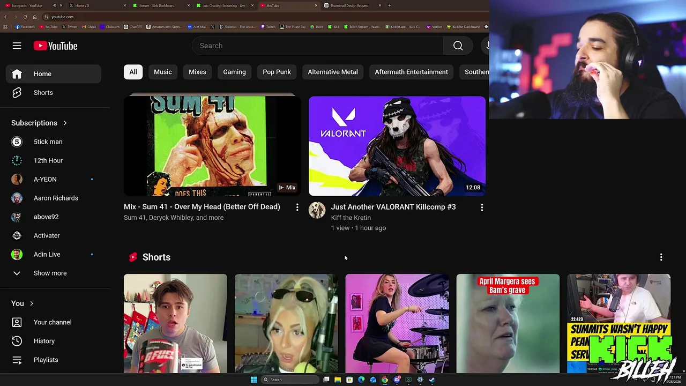686x386 pixels.
Task: Open the Windows Start menu
Action: (253, 380)
